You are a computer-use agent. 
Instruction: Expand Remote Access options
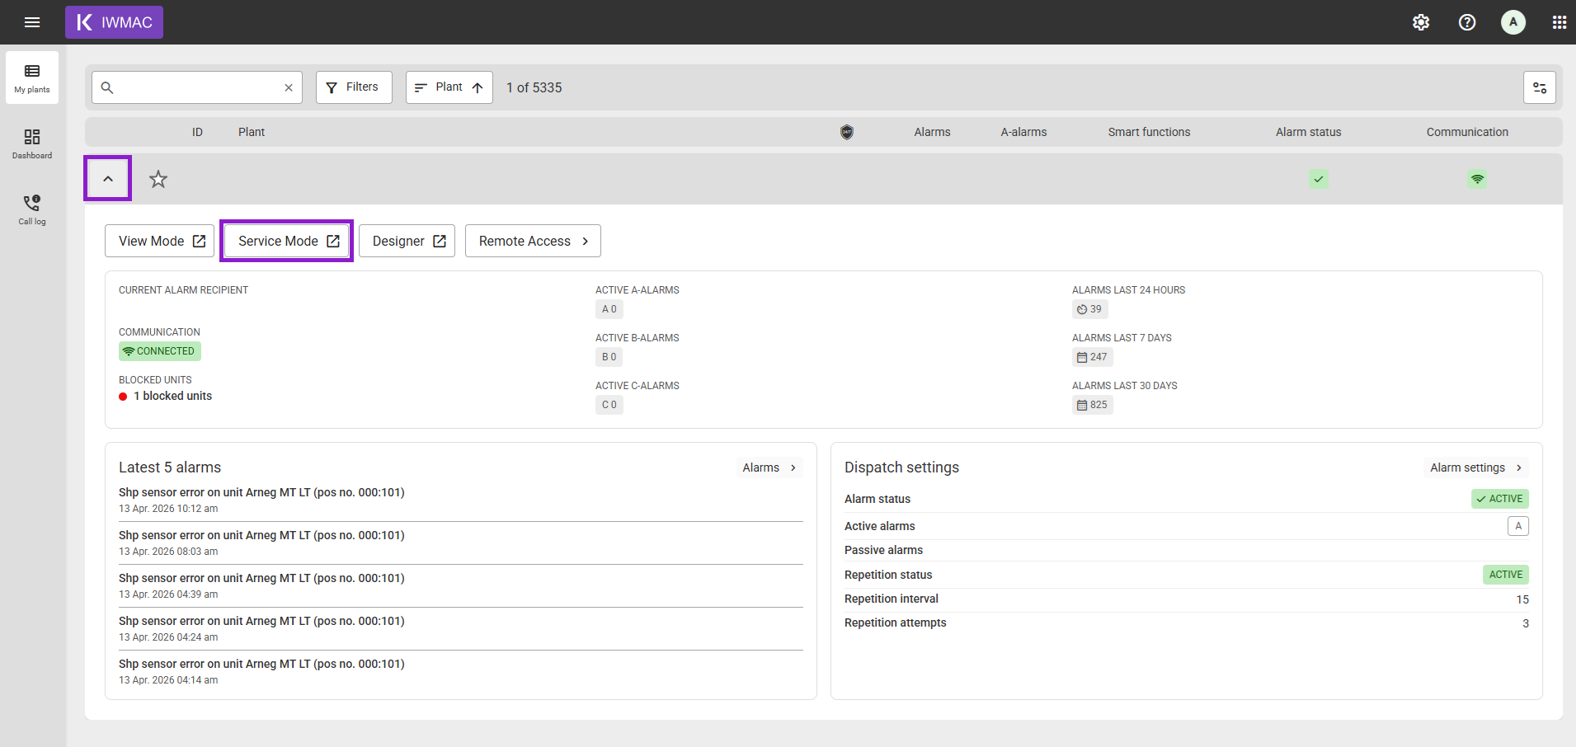coord(533,241)
